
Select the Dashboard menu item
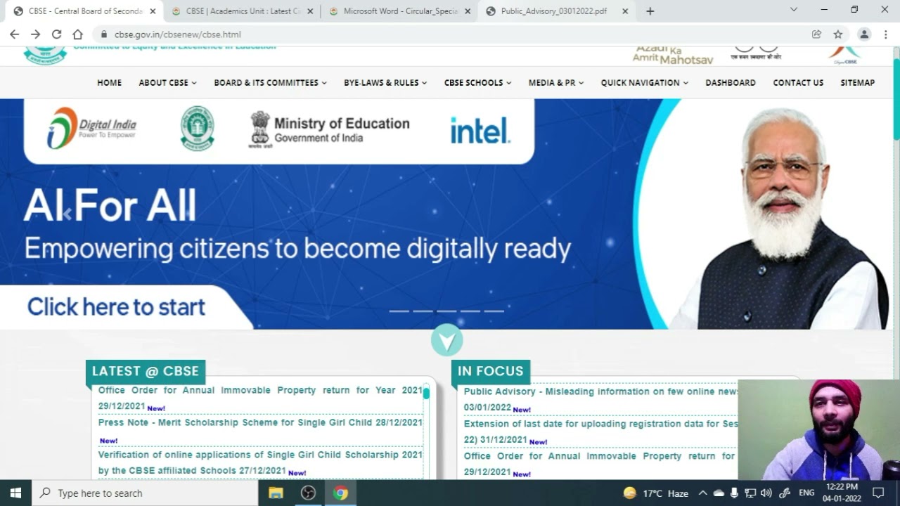pos(730,83)
